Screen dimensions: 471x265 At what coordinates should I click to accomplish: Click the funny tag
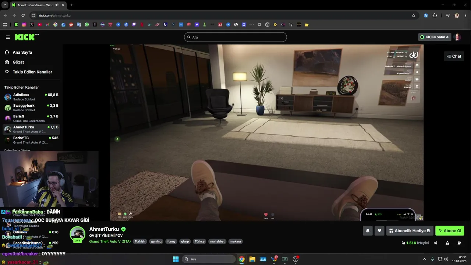pyautogui.click(x=171, y=241)
